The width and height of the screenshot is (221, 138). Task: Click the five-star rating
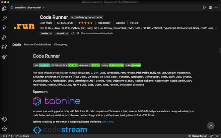point(85,23)
